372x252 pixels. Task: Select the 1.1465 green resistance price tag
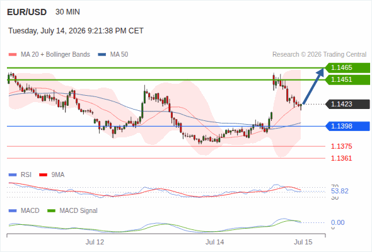347,68
